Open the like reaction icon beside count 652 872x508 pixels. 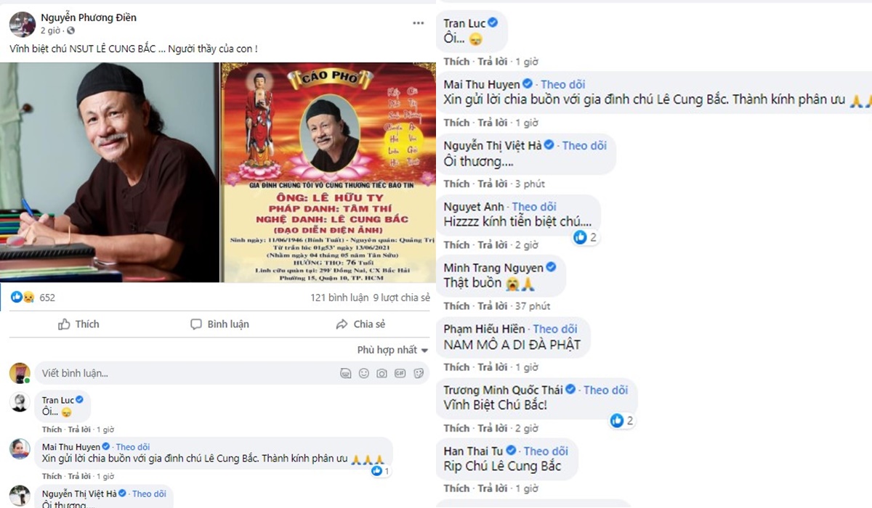pyautogui.click(x=16, y=298)
